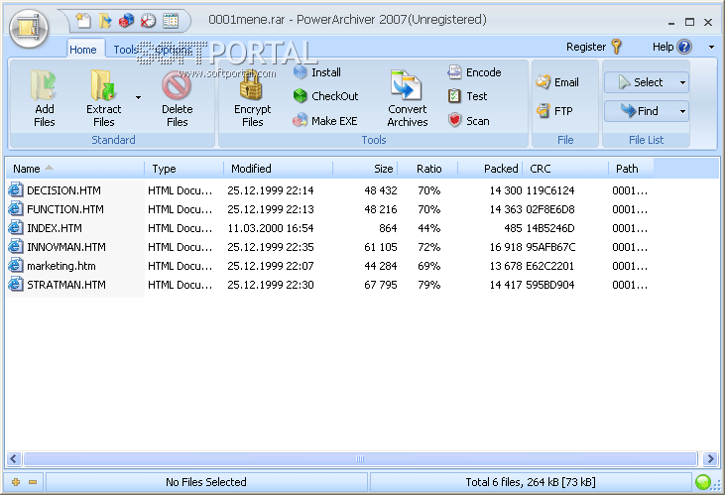Click size value 67 795
Image resolution: width=725 pixels, height=495 pixels.
click(381, 285)
